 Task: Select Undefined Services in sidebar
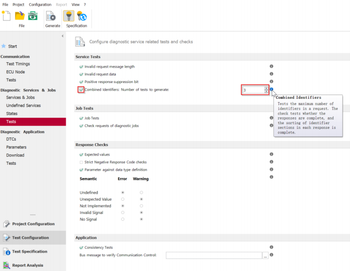coord(23,105)
